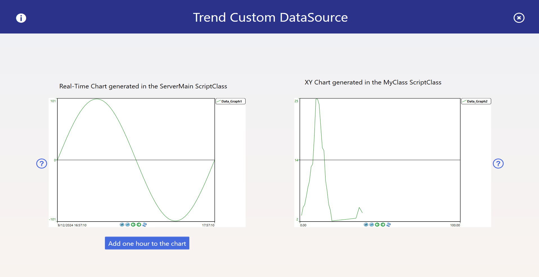
Task: Open help for the Real-Time chart
Action: coord(42,164)
